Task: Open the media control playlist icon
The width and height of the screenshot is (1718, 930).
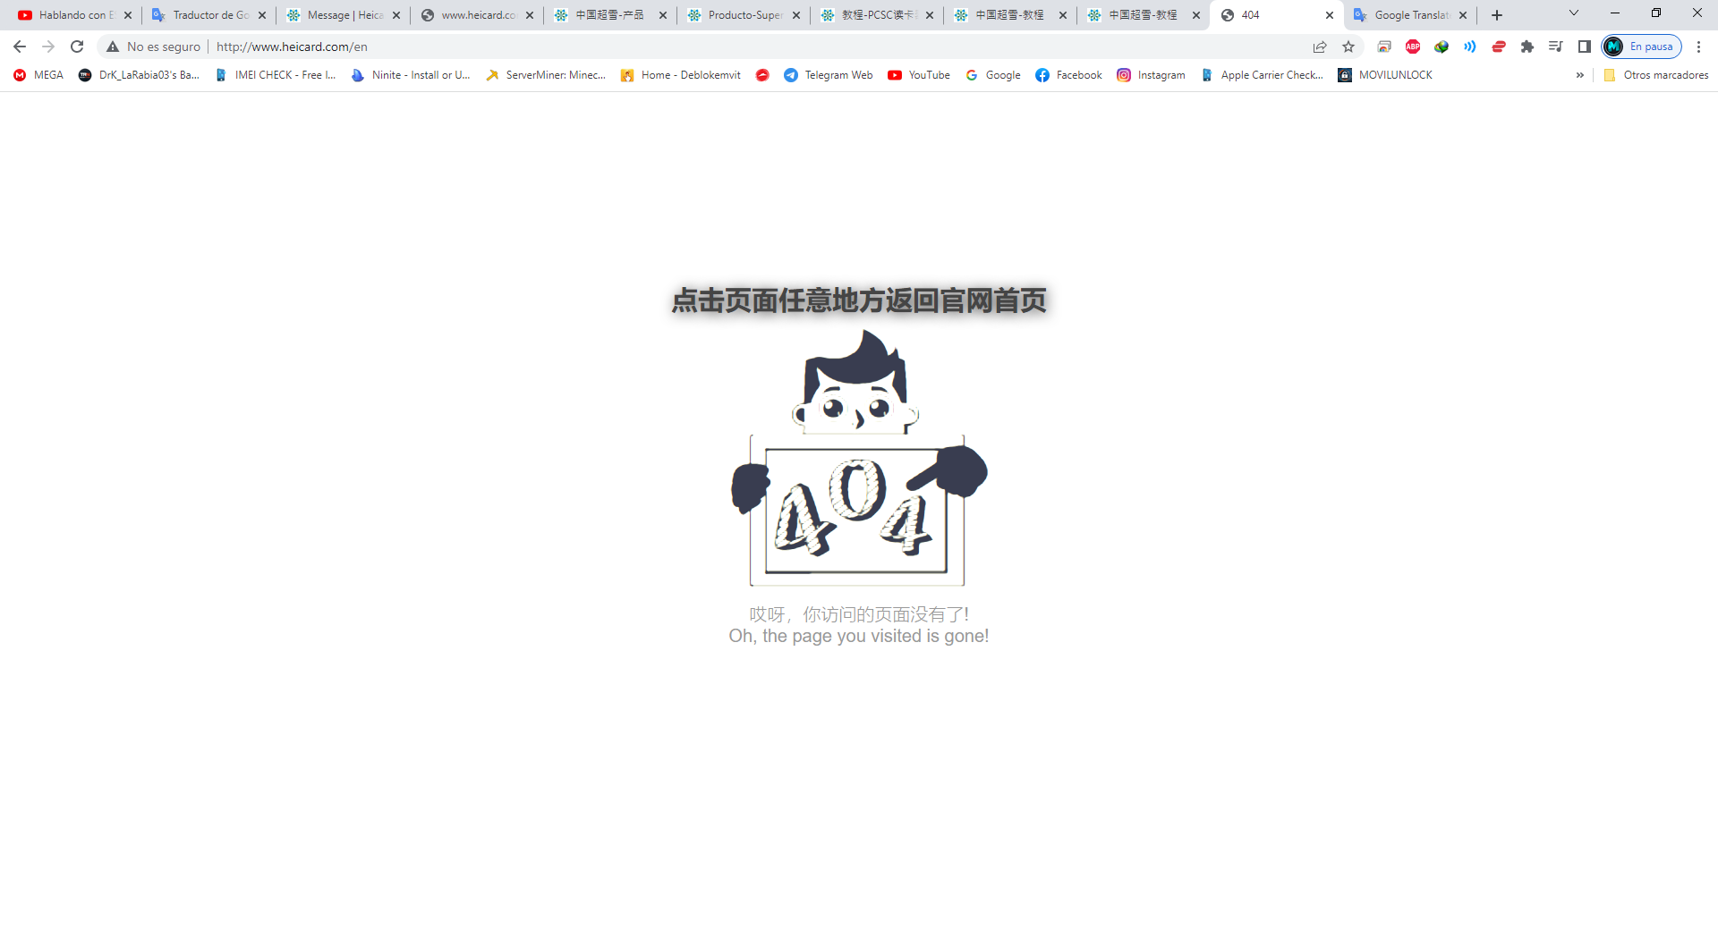Action: [x=1556, y=46]
